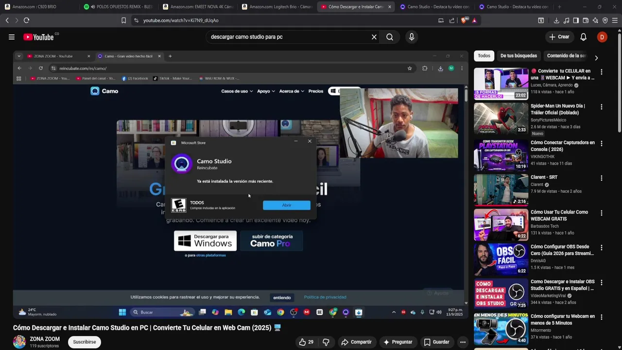The image size is (622, 350).
Task: Mute the Spotify tab via its speaker icon
Action: point(93,7)
